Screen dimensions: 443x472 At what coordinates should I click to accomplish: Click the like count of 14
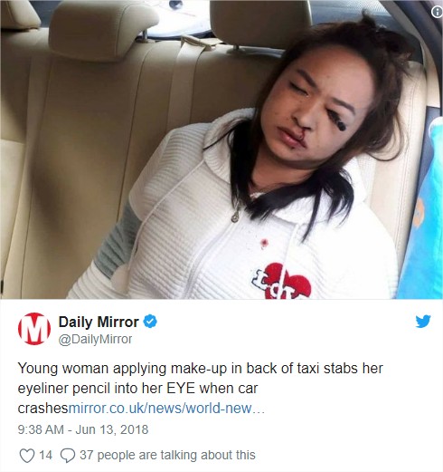tap(45, 455)
